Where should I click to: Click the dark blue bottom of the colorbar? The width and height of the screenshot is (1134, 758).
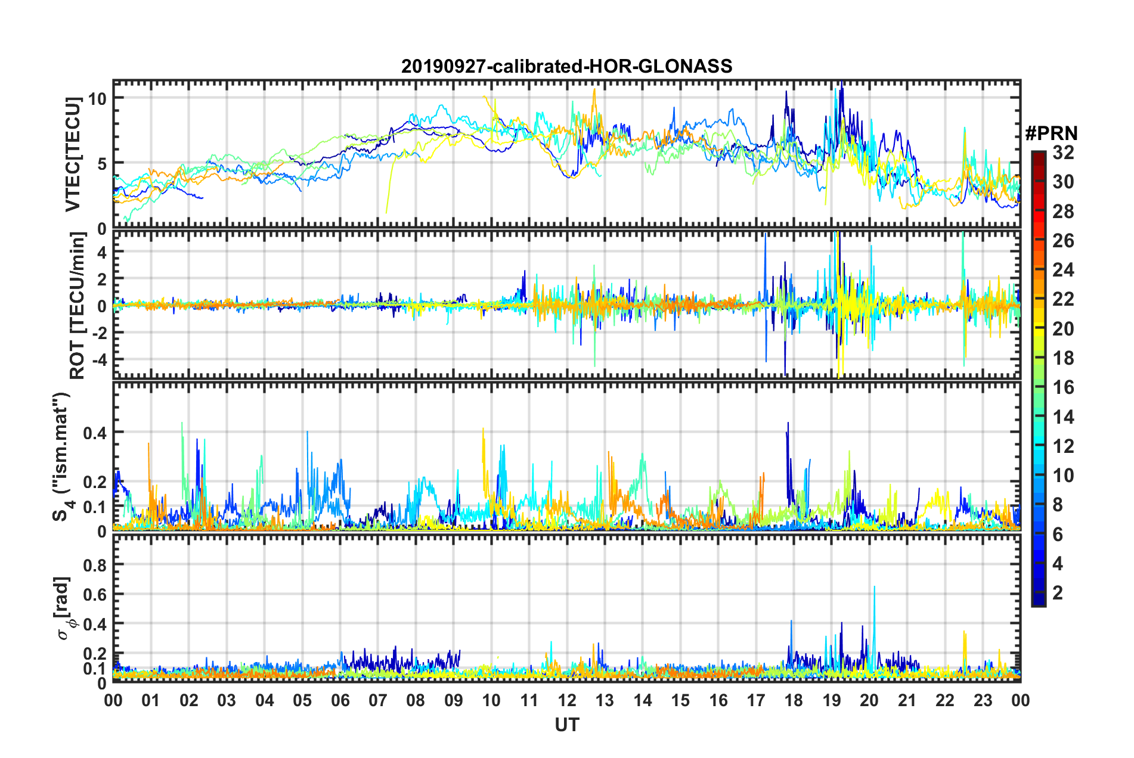(x=1038, y=601)
